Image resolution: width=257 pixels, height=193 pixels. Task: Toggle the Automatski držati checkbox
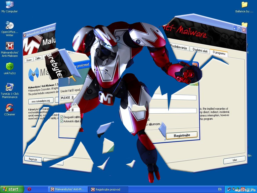62,121
